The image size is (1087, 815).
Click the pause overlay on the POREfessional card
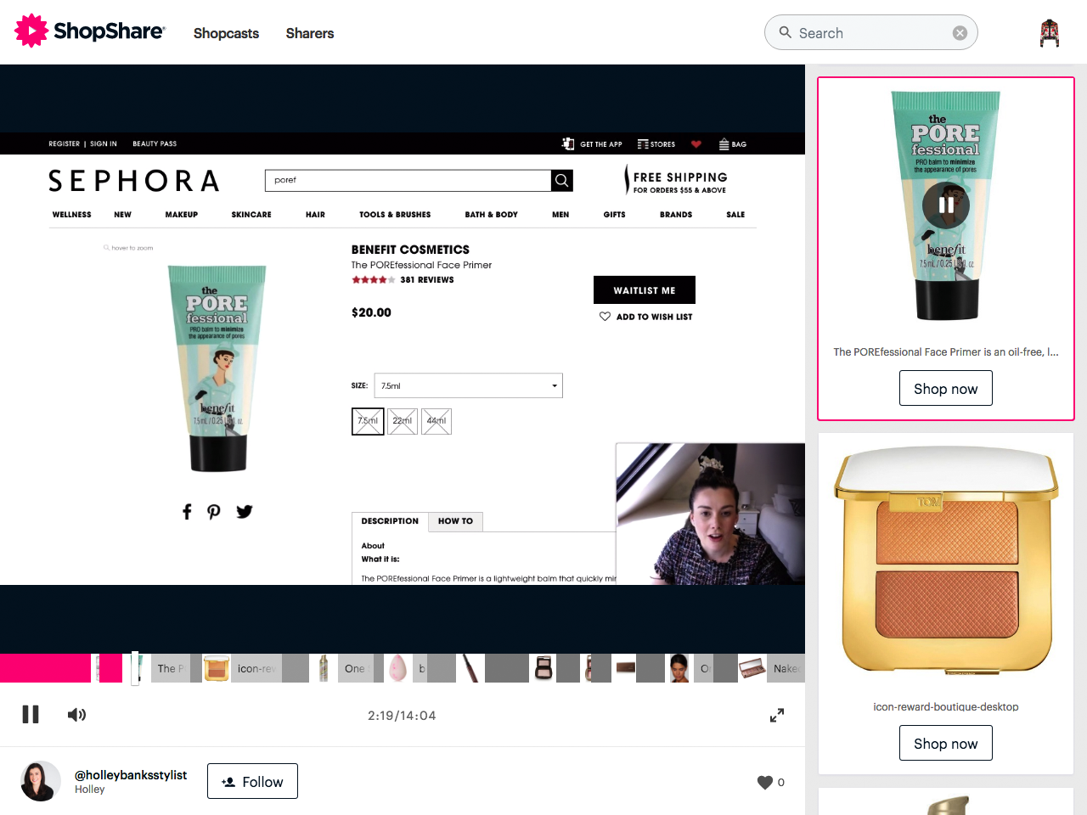pos(946,205)
